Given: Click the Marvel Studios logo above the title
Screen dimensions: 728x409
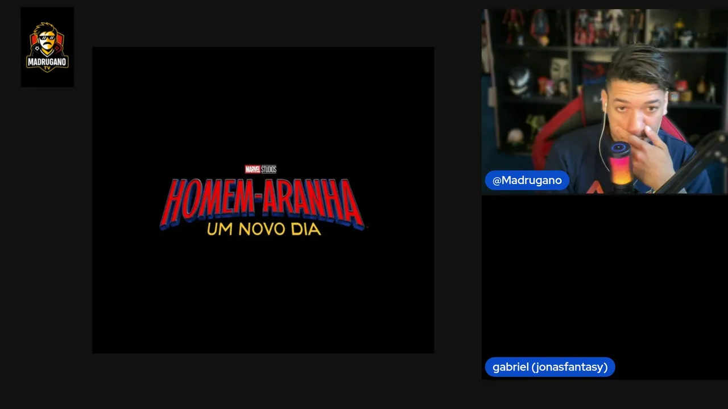Looking at the screenshot, I should (260, 169).
